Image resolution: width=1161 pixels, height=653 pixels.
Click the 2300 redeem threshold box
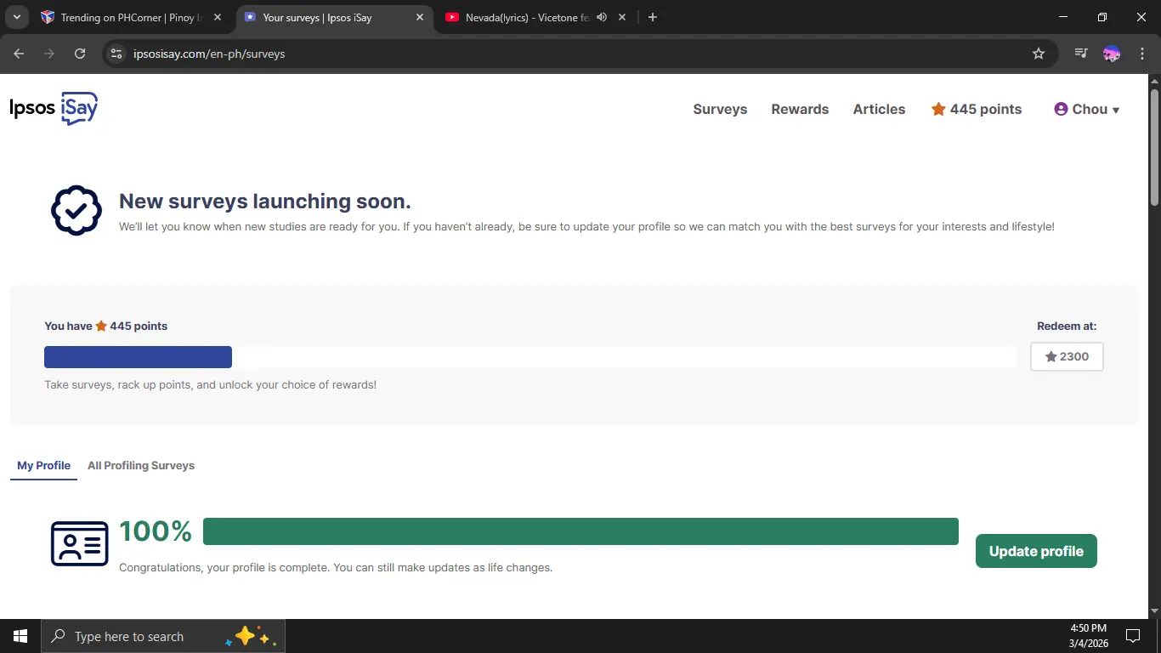pos(1067,356)
